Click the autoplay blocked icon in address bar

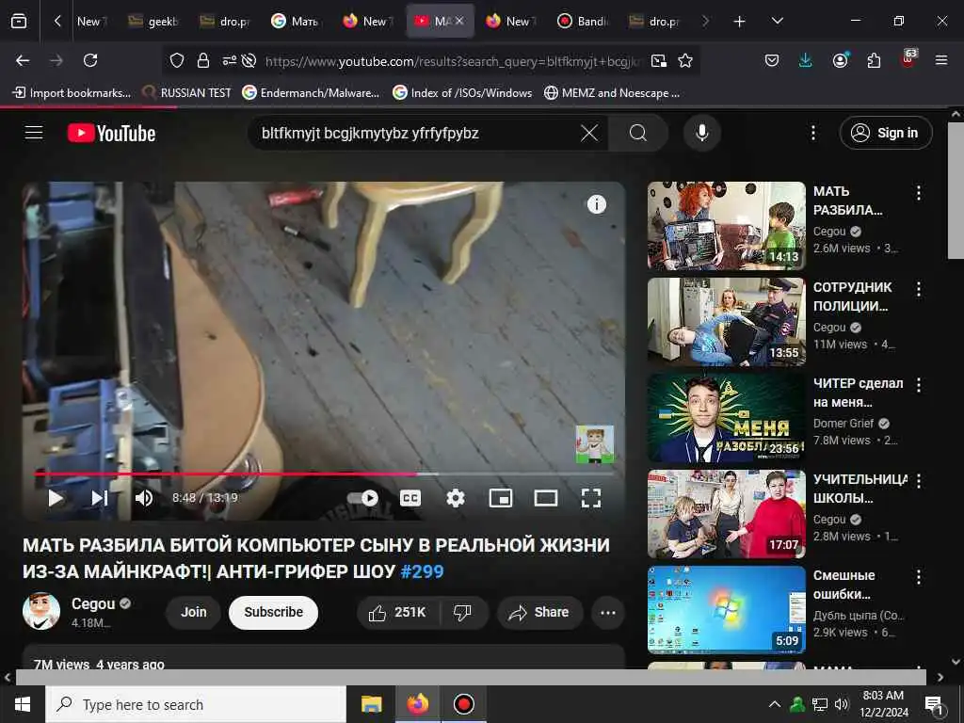click(249, 60)
